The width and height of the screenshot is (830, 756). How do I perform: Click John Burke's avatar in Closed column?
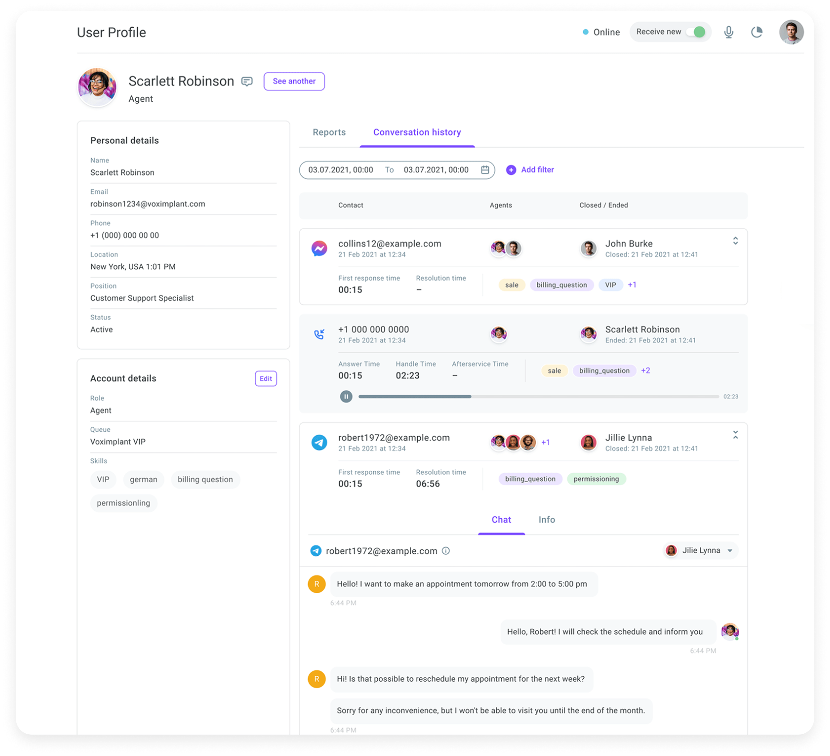[588, 248]
